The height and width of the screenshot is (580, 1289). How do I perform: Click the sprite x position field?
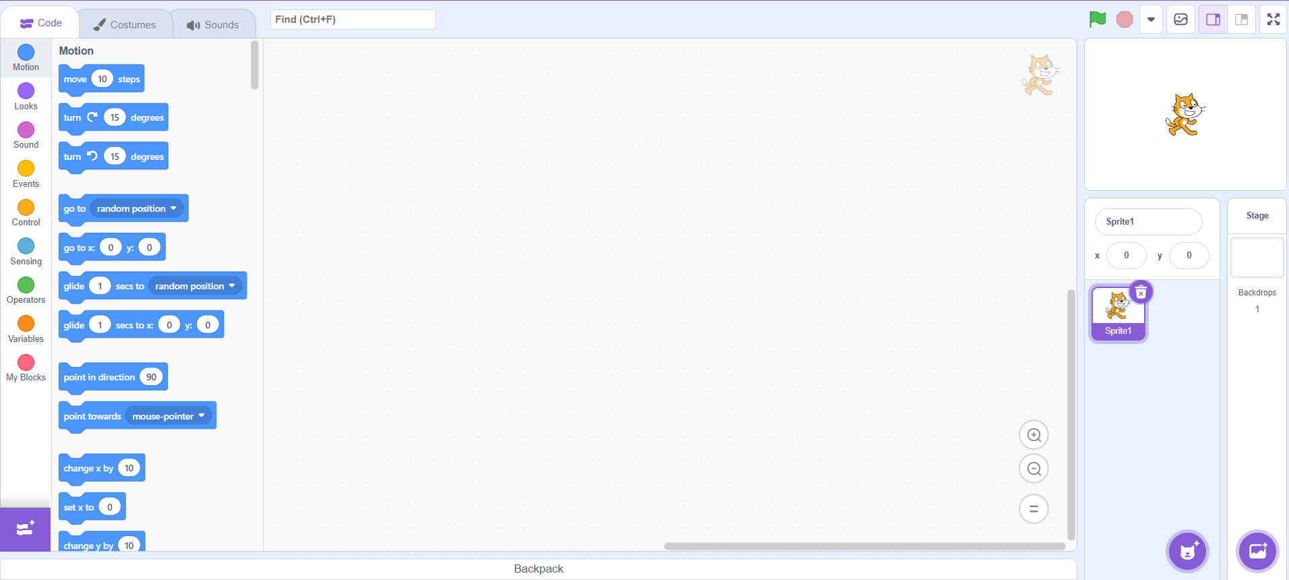pos(1126,256)
